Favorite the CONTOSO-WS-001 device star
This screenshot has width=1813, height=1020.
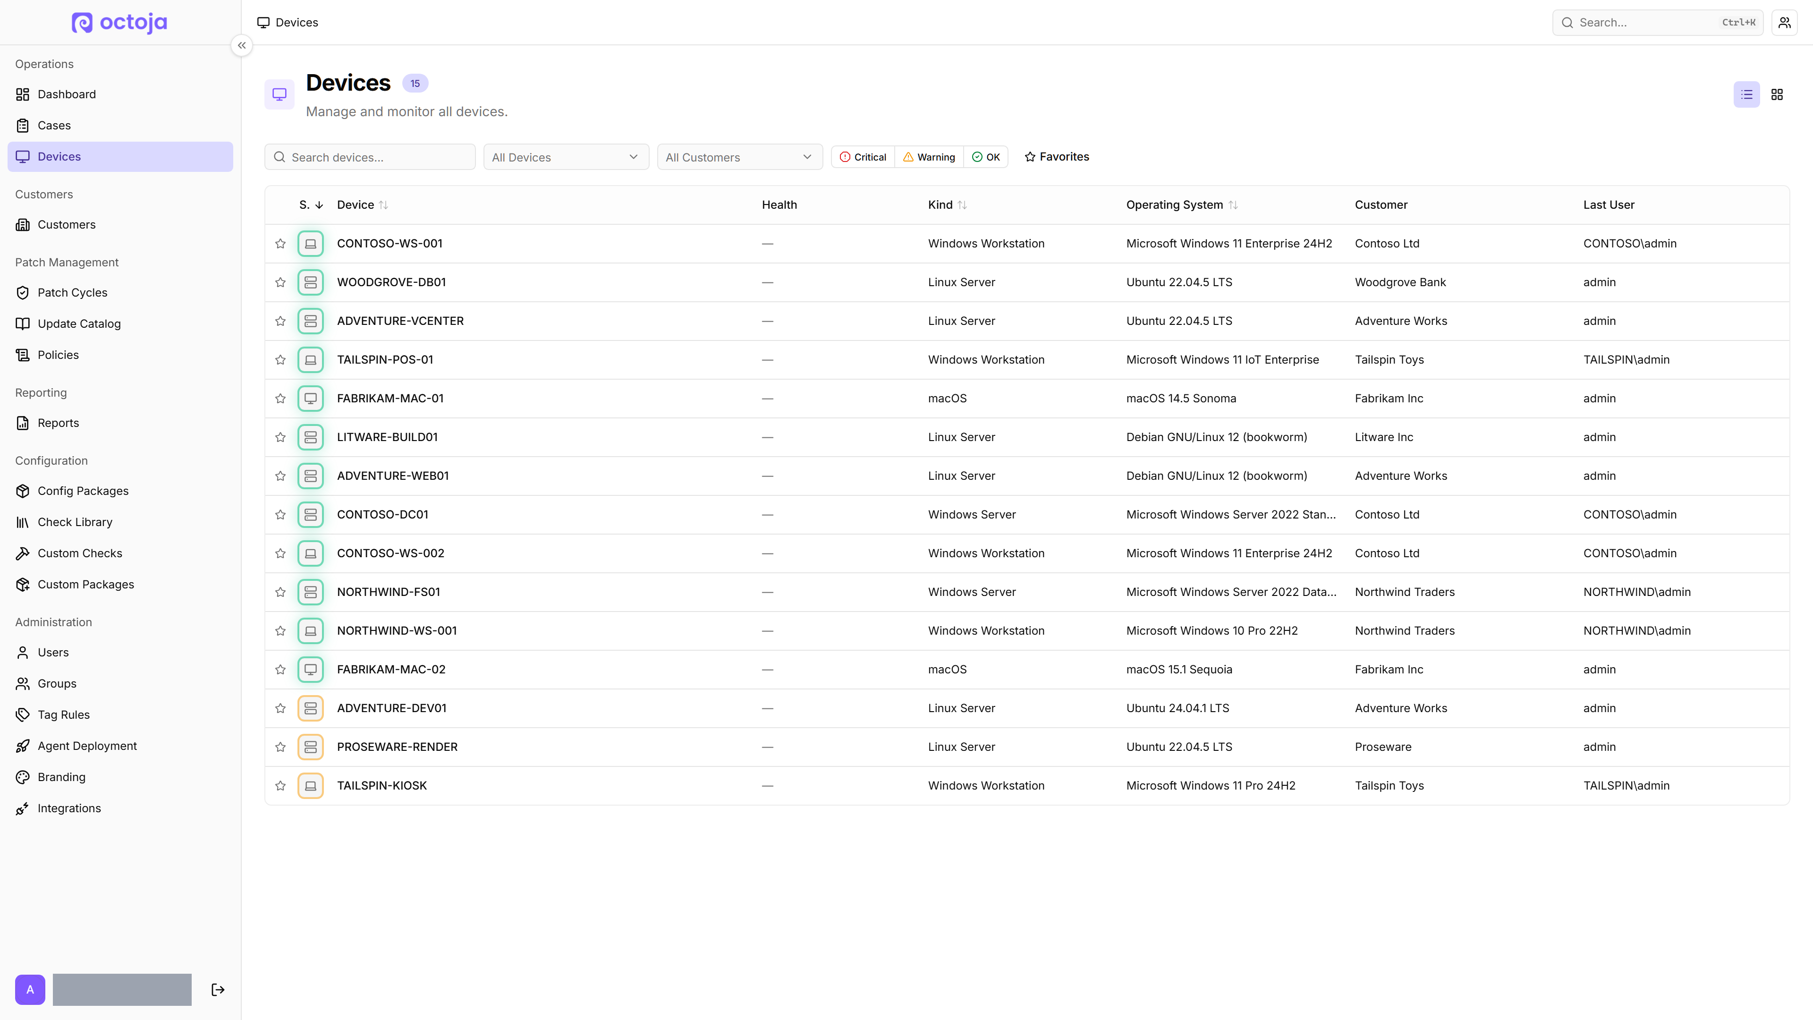(280, 244)
